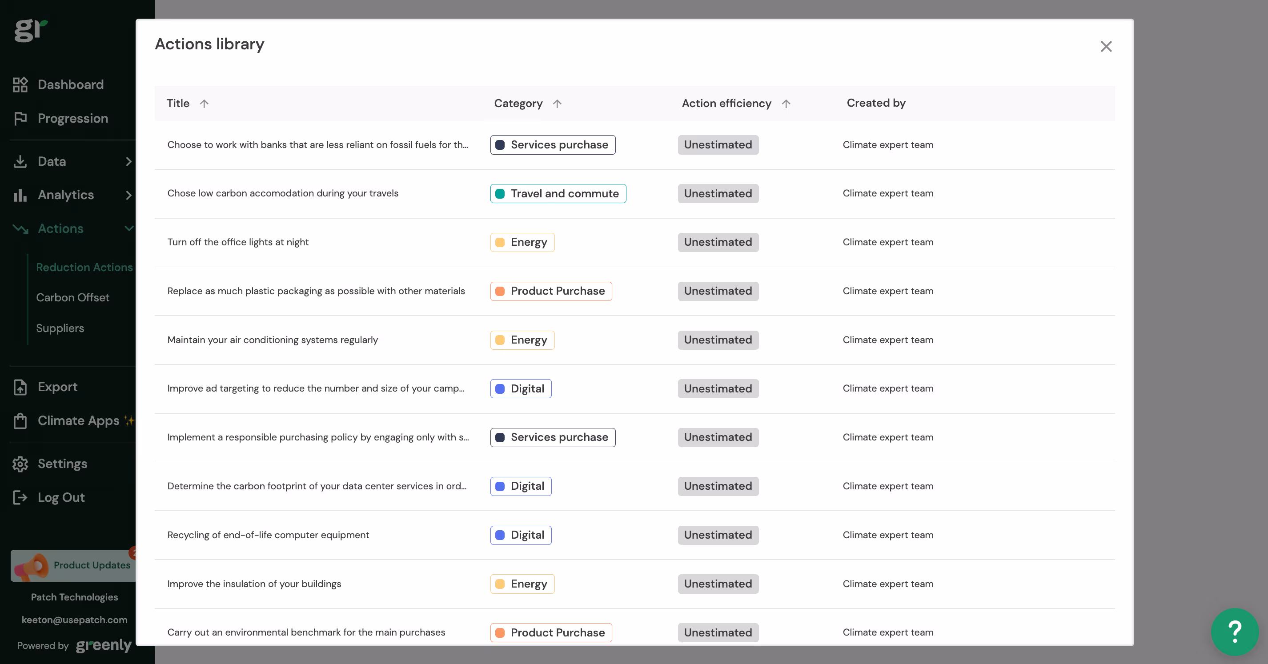Image resolution: width=1268 pixels, height=664 pixels.
Task: Click the Climate Apps bag icon
Action: 20,420
